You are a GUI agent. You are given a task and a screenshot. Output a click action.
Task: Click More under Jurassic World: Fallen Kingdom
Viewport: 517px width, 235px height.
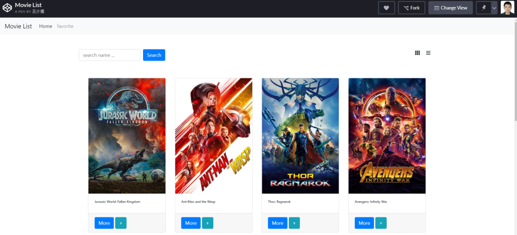click(104, 223)
